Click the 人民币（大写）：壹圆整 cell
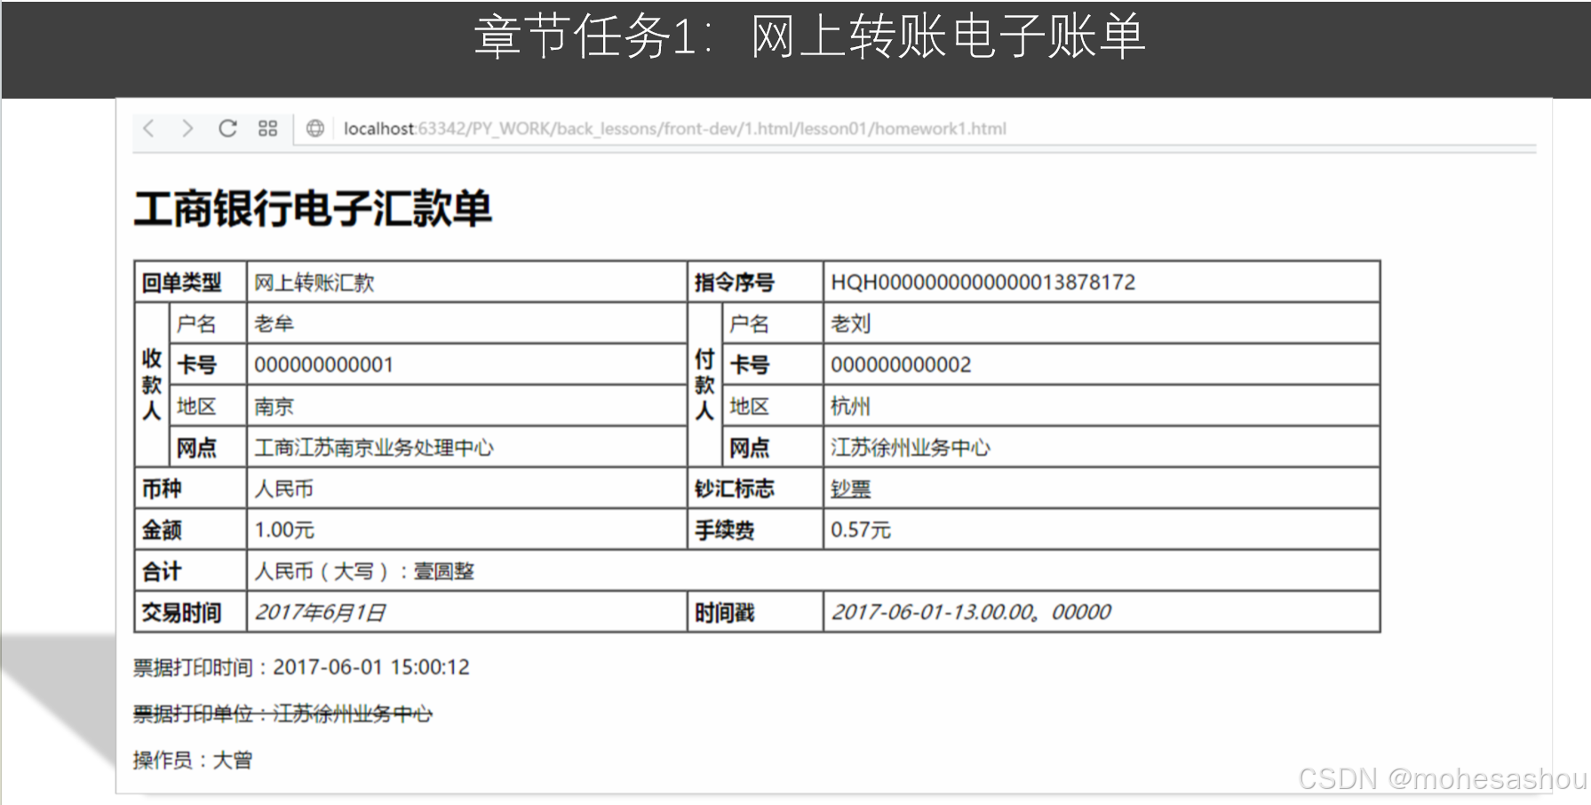Viewport: 1591px width, 805px height. tap(813, 570)
